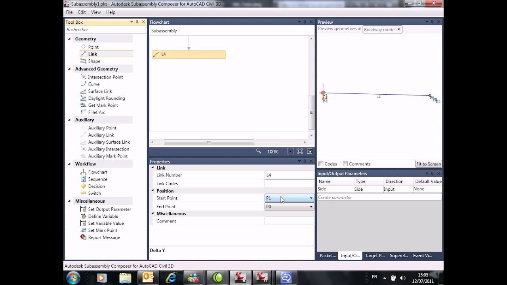Viewport: 507px width, 285px height.
Task: Select the Get Mark Point tool
Action: 103,105
